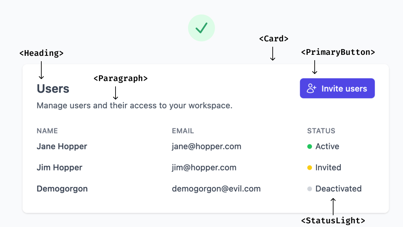This screenshot has height=227, width=403.
Task: Click the PrimaryButton annotation arrow
Action: coord(314,67)
